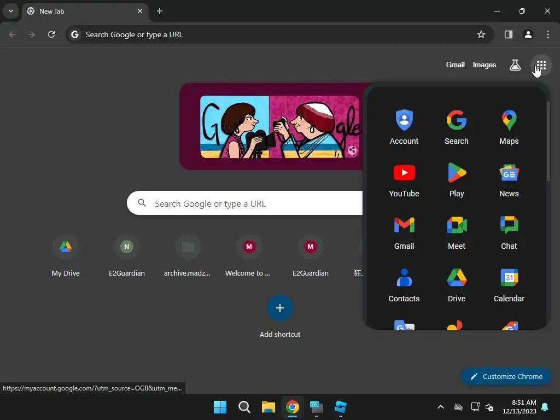Image resolution: width=560 pixels, height=420 pixels.
Task: Open the blue window app on taskbar
Action: pyautogui.click(x=340, y=407)
